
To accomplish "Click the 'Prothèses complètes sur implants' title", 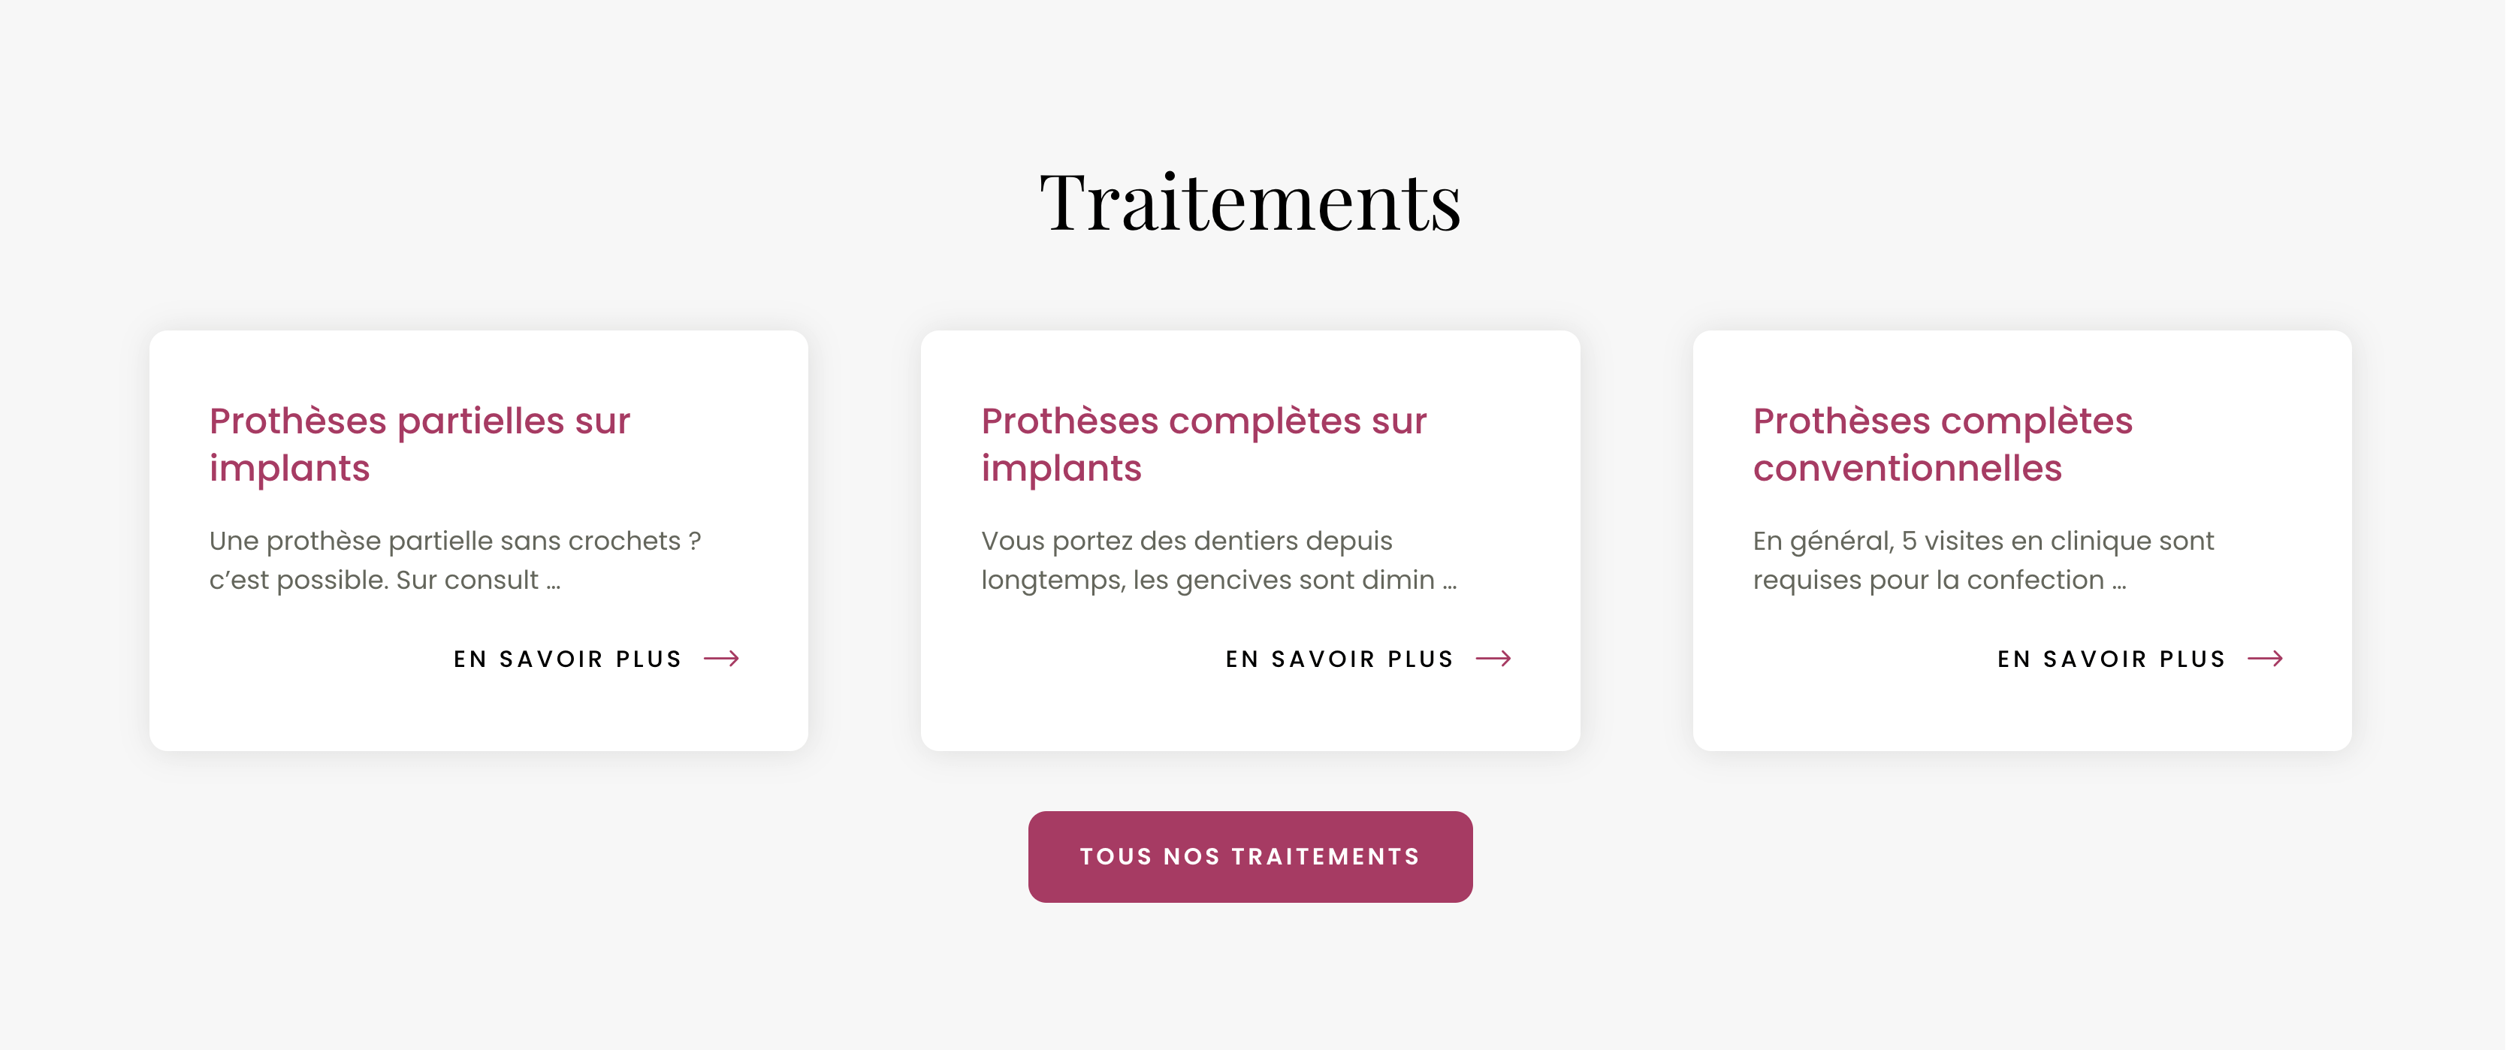I will pyautogui.click(x=1203, y=445).
